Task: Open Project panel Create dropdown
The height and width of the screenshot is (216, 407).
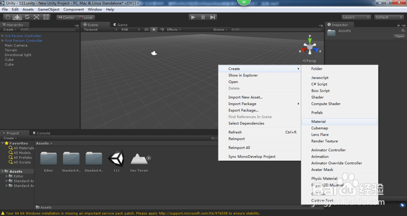Action: click(10, 138)
